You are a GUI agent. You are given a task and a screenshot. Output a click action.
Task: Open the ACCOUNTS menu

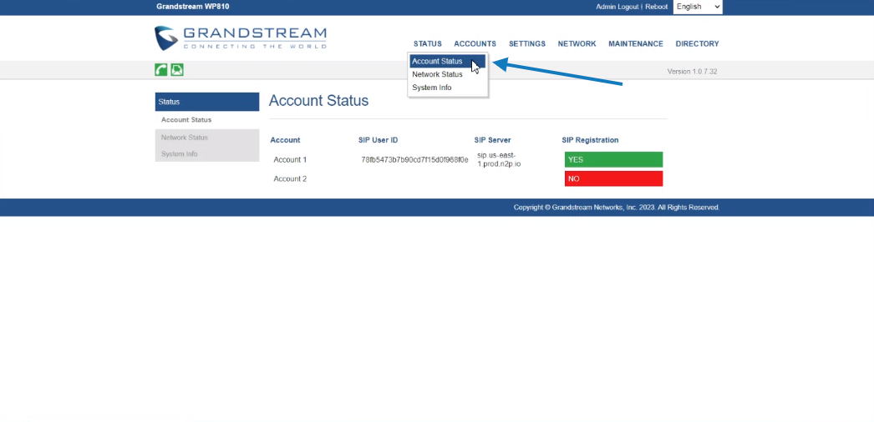pyautogui.click(x=475, y=44)
